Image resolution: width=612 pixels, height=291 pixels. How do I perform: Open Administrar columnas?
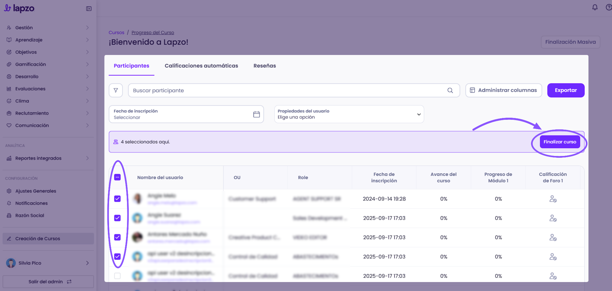click(x=504, y=90)
